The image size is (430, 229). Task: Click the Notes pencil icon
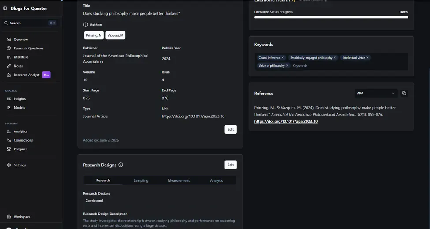tap(9, 66)
